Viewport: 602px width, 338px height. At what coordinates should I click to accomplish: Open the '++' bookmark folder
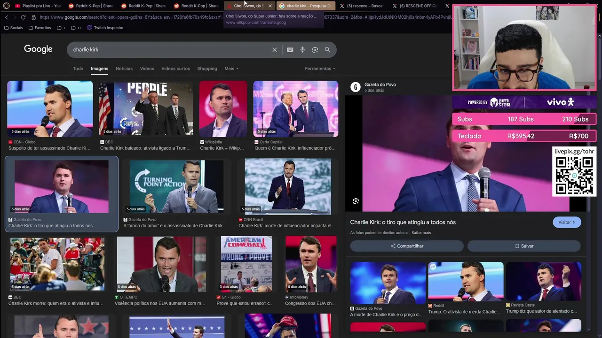(77, 28)
